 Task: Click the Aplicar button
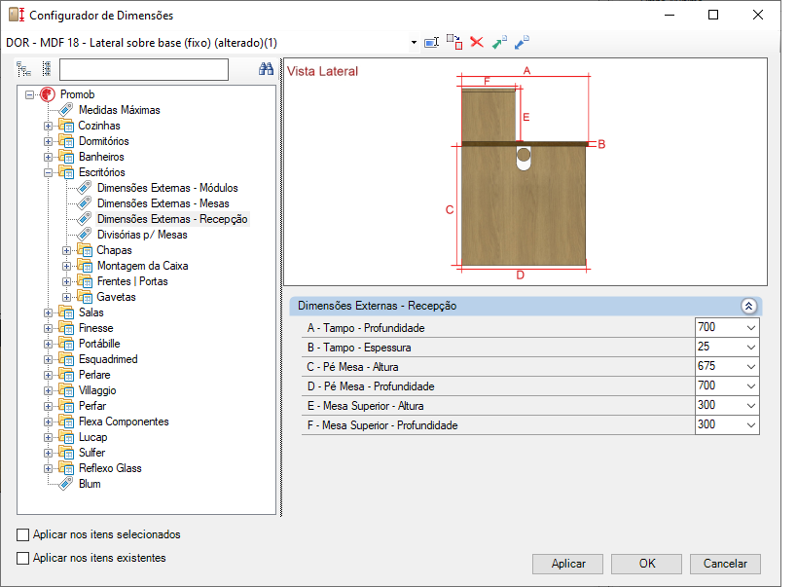coord(567,564)
